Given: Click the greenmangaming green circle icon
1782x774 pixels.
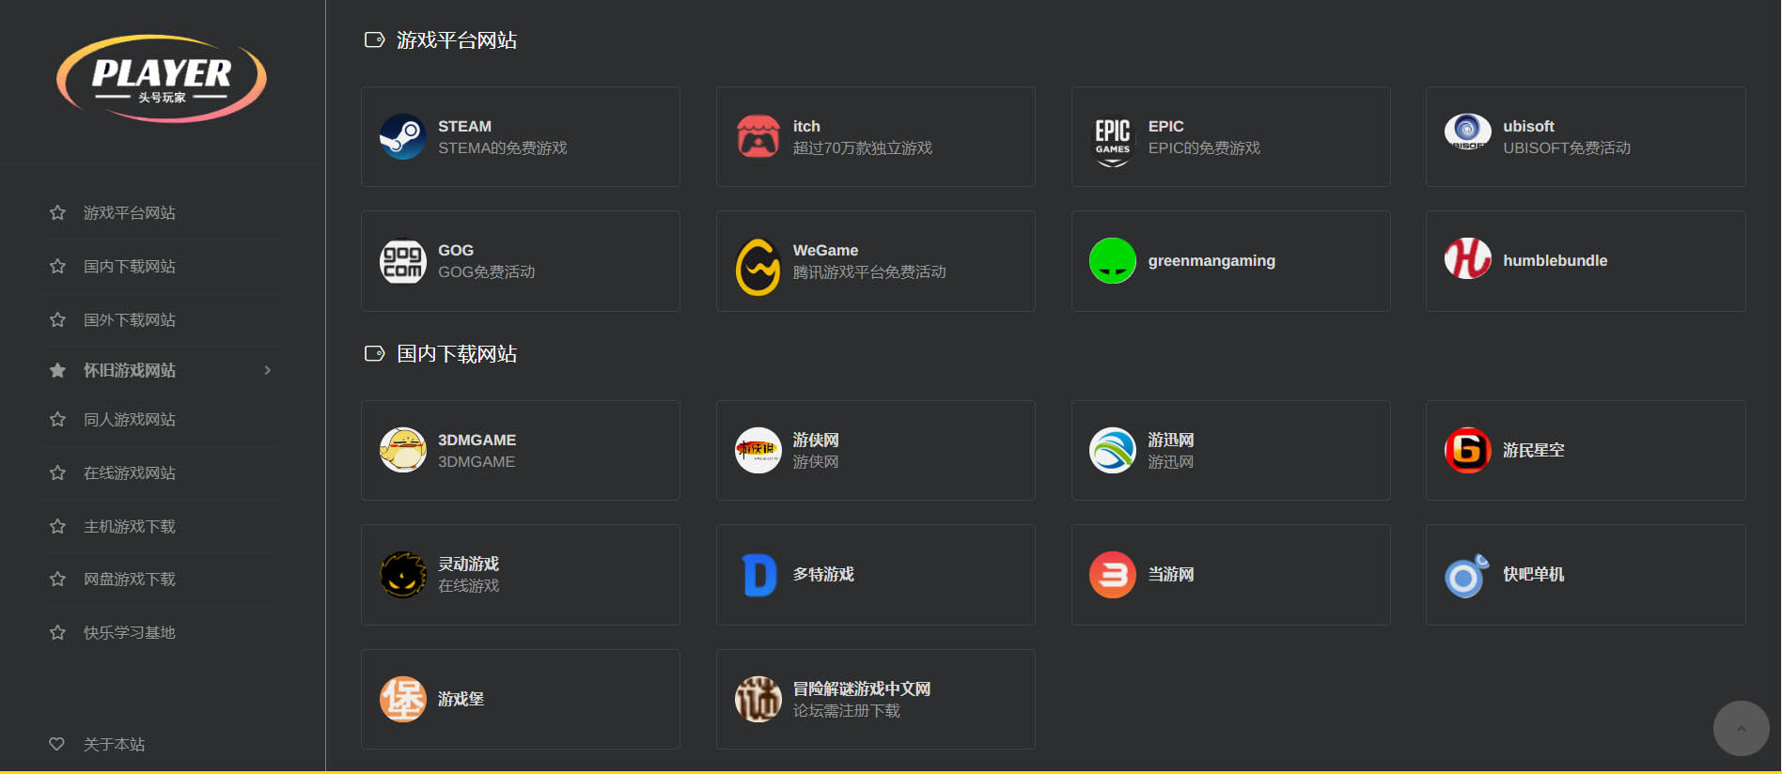Looking at the screenshot, I should click(1113, 261).
